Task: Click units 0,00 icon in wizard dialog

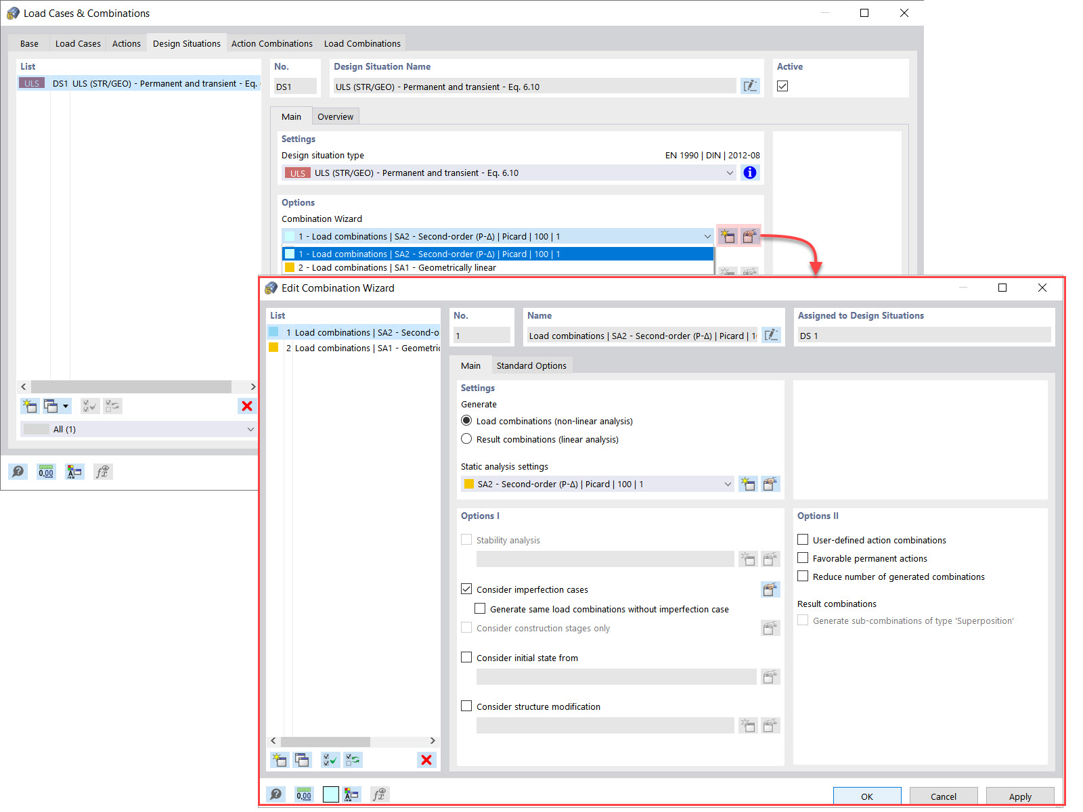Action: pyautogui.click(x=304, y=794)
